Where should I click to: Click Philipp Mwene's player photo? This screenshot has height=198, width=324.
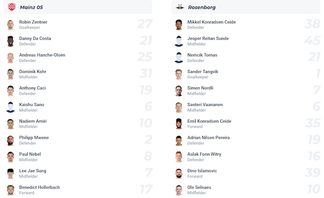tap(10, 141)
